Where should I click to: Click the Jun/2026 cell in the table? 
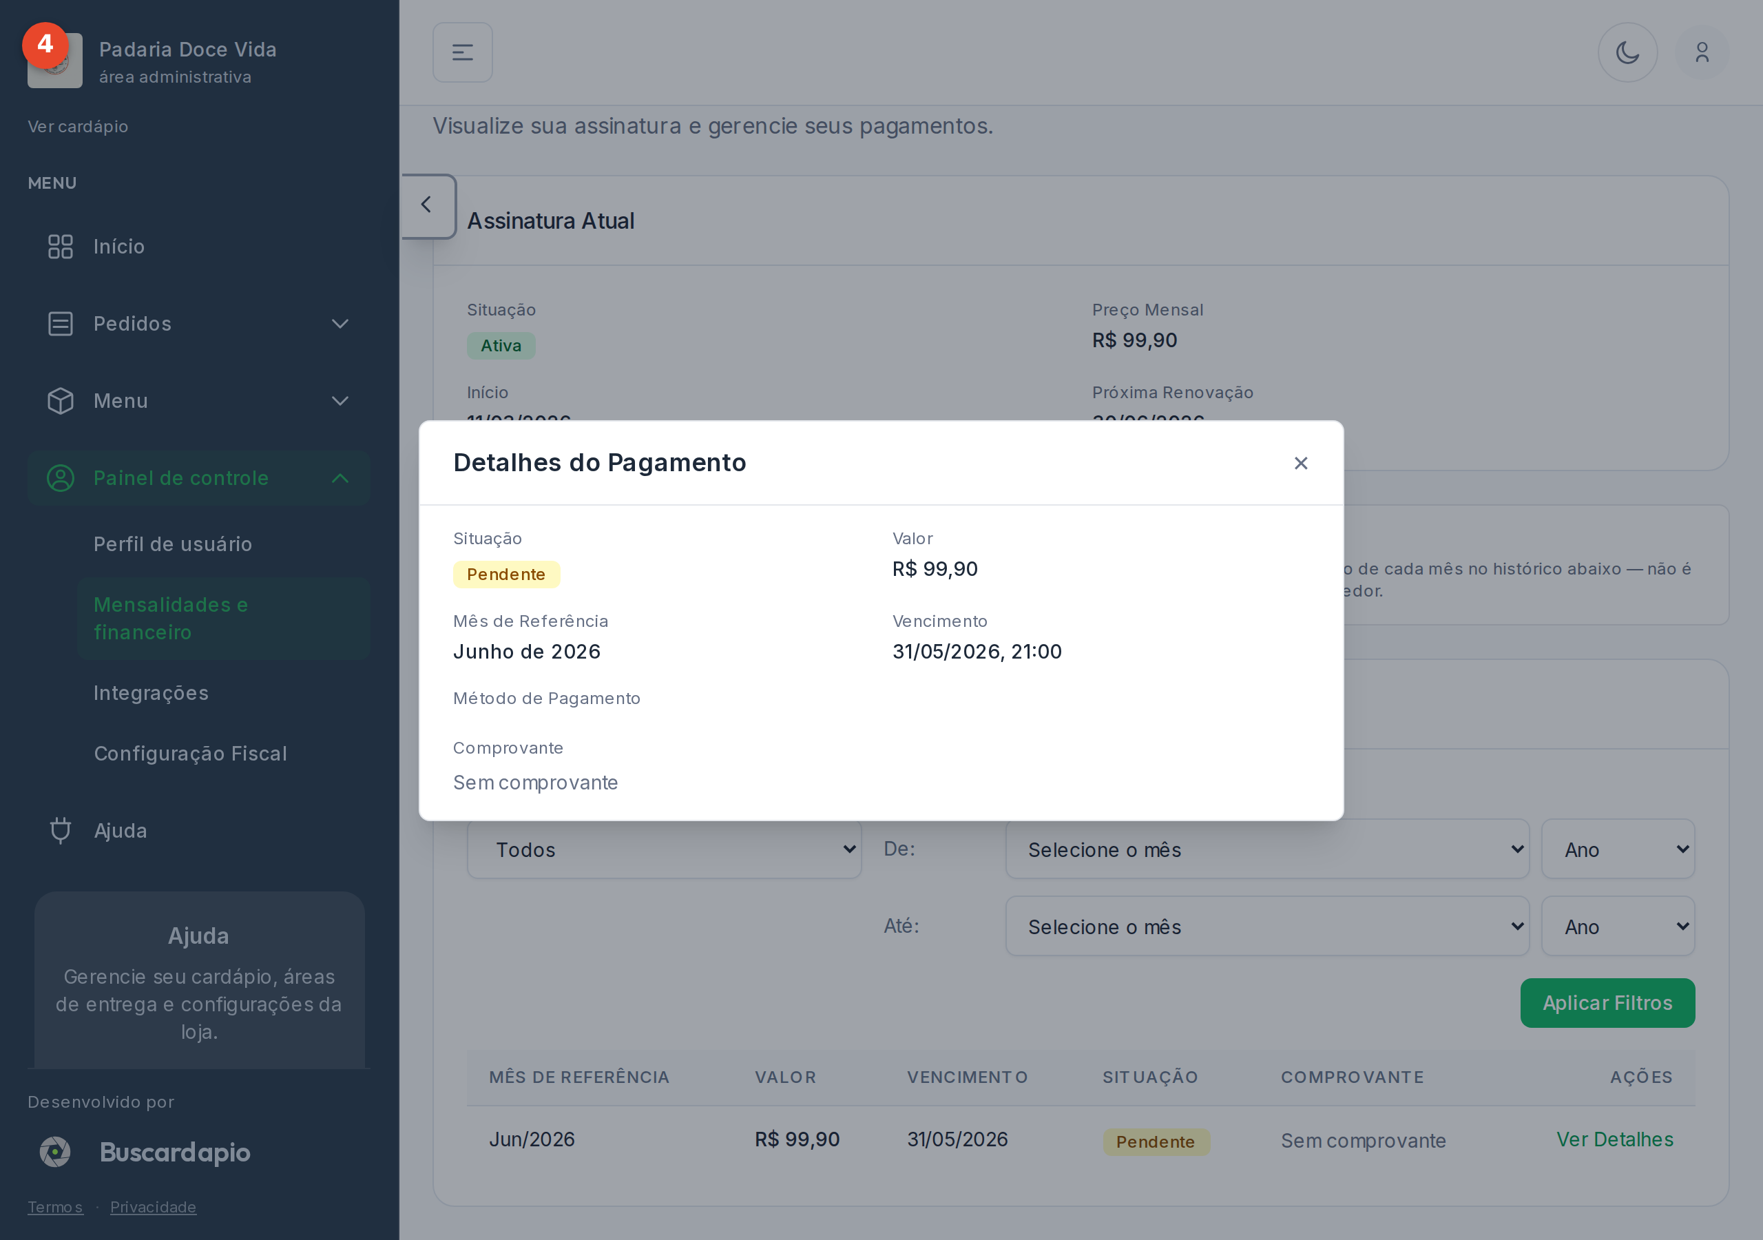[x=532, y=1139]
